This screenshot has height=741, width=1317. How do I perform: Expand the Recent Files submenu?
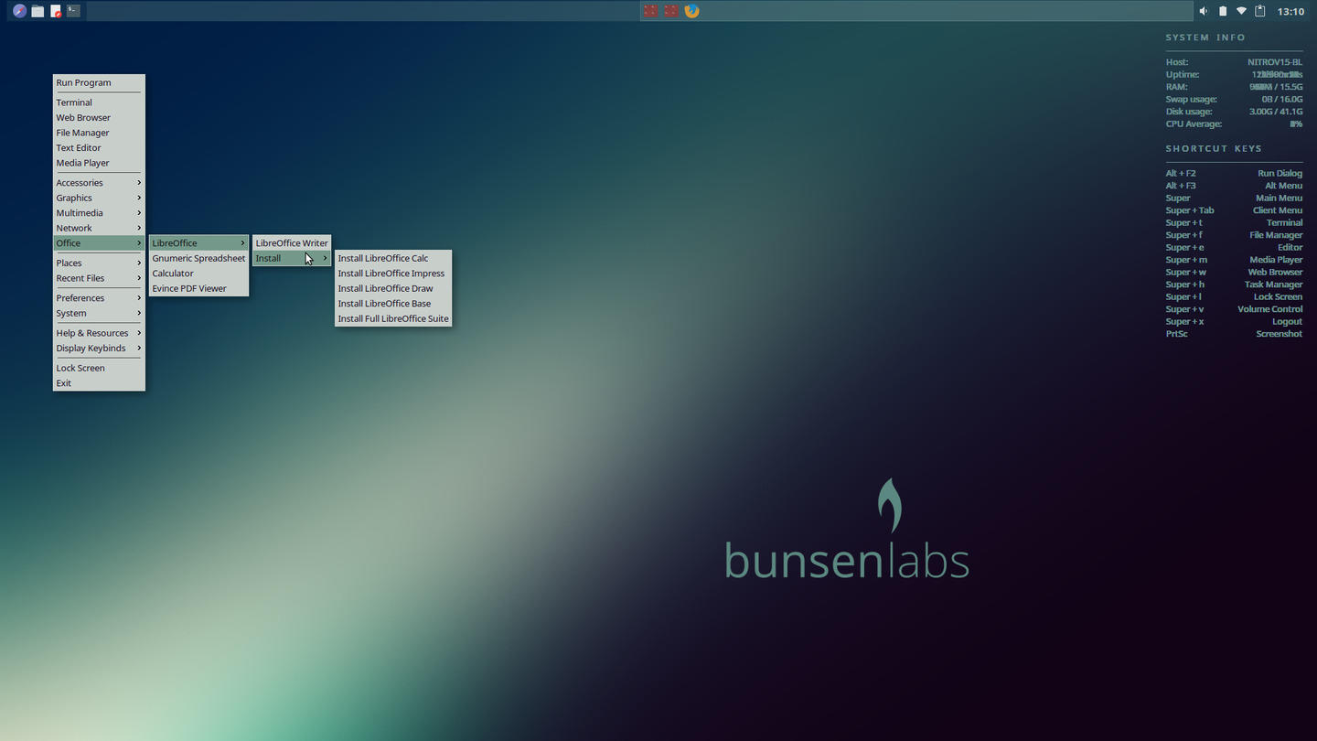(99, 278)
